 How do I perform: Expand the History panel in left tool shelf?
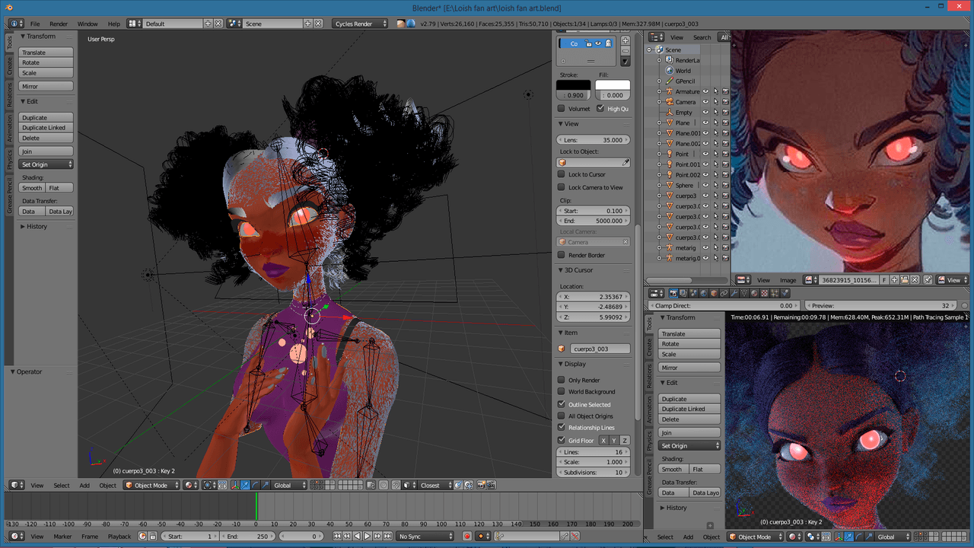tap(23, 226)
